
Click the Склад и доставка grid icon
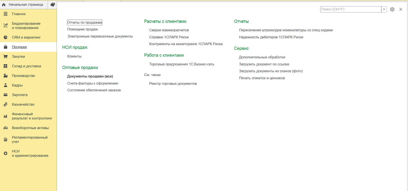[x=5, y=66]
